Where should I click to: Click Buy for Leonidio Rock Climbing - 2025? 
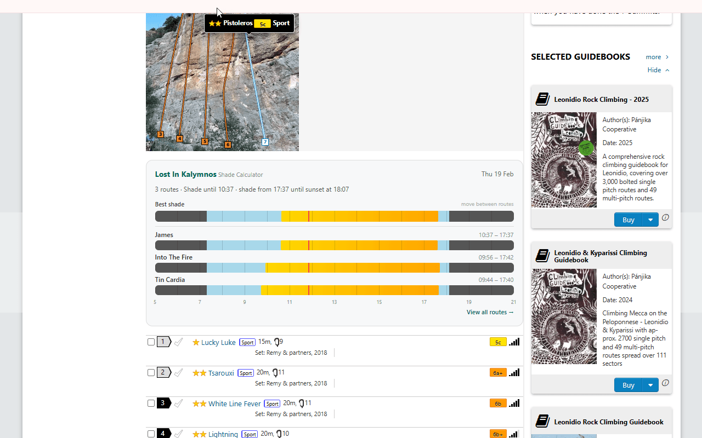pos(628,219)
